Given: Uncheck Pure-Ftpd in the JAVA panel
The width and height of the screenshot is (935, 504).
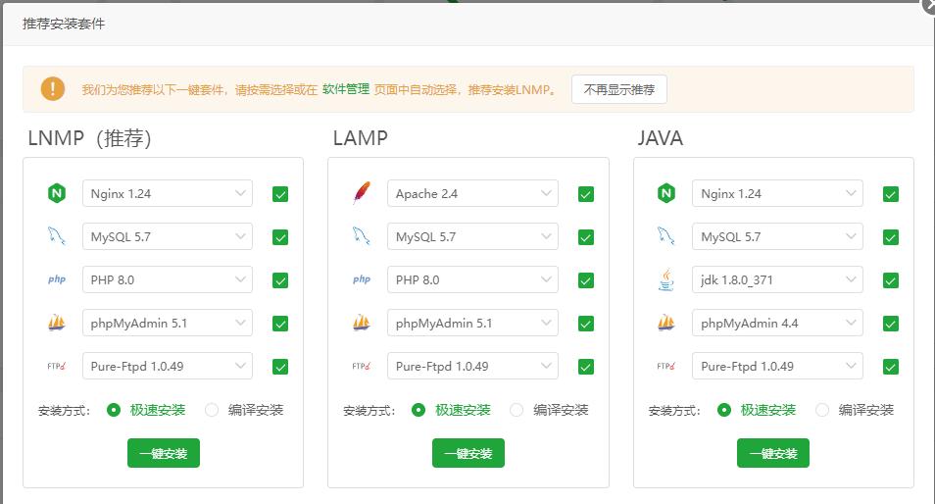Looking at the screenshot, I should 891,366.
